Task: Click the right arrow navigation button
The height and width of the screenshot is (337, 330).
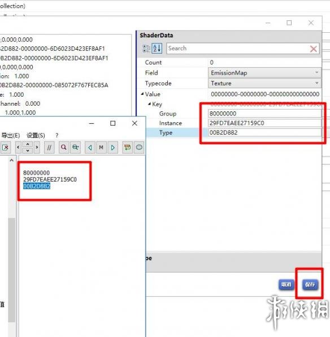Action: [x=37, y=148]
